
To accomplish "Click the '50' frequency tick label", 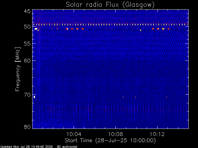I will coord(27,27).
